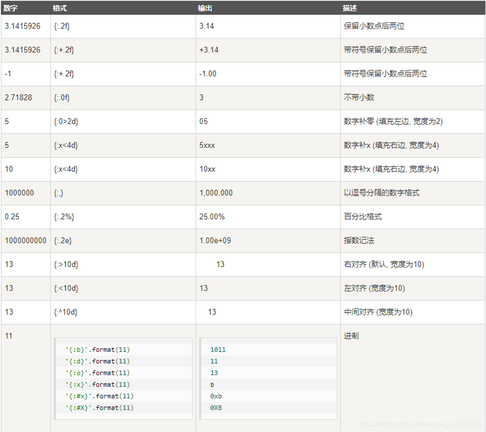Select code line '{:b}'.format(11)

(x=98, y=350)
